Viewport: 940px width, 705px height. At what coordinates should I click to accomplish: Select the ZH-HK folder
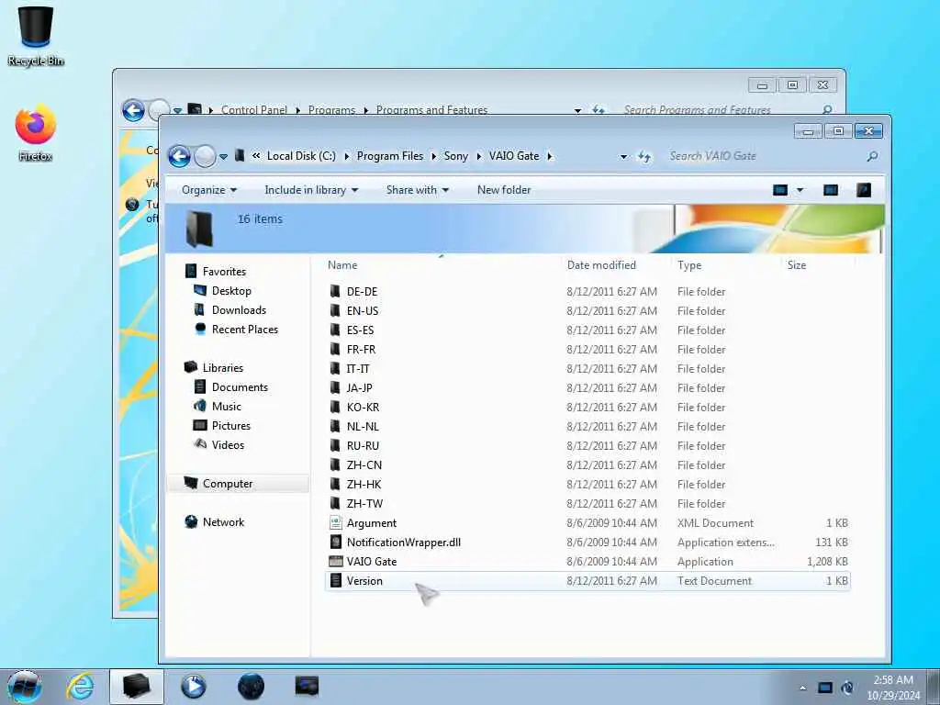(x=364, y=485)
